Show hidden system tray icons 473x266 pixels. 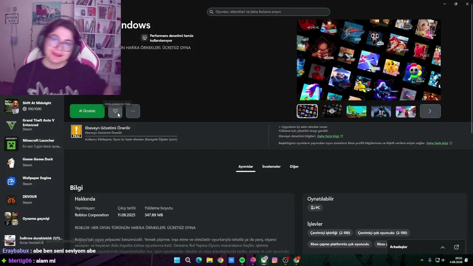tap(422, 260)
